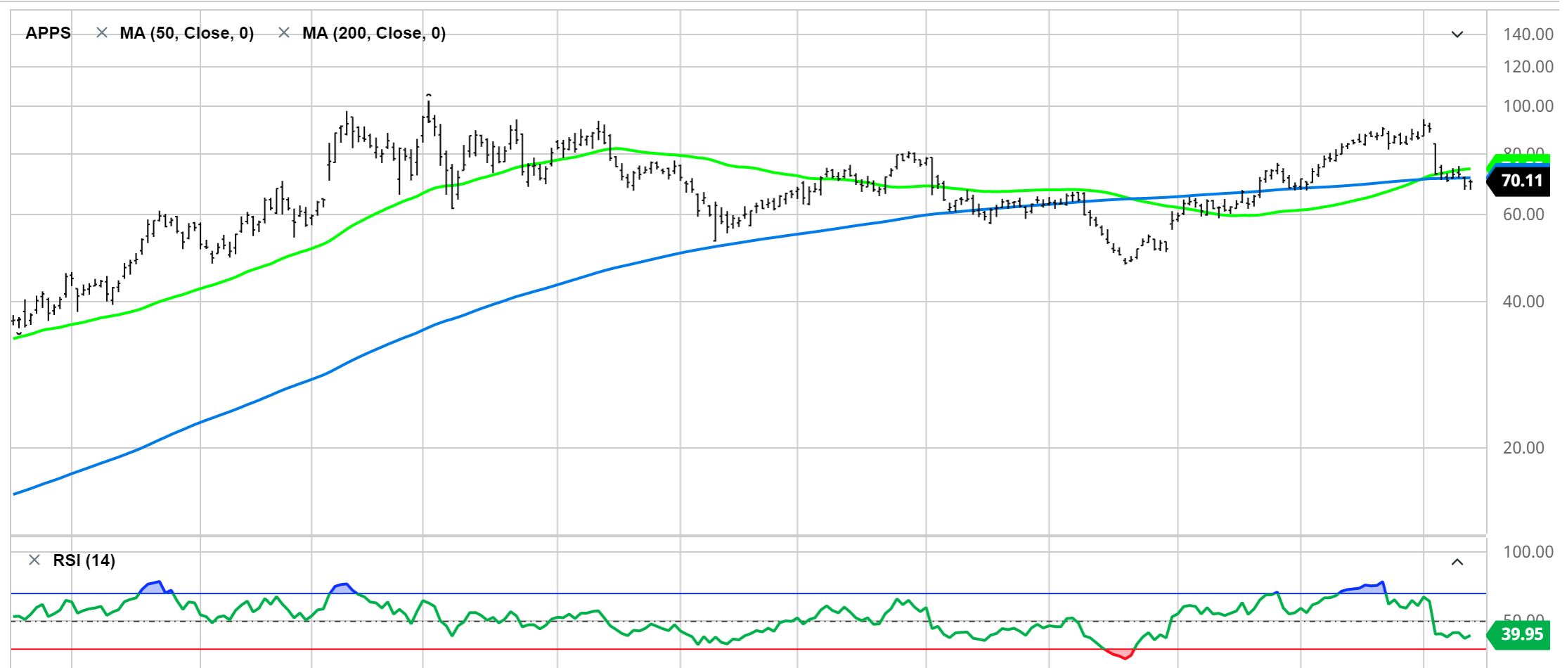Click the 140.00 price axis label
The width and height of the screenshot is (1567, 668).
(x=1528, y=34)
